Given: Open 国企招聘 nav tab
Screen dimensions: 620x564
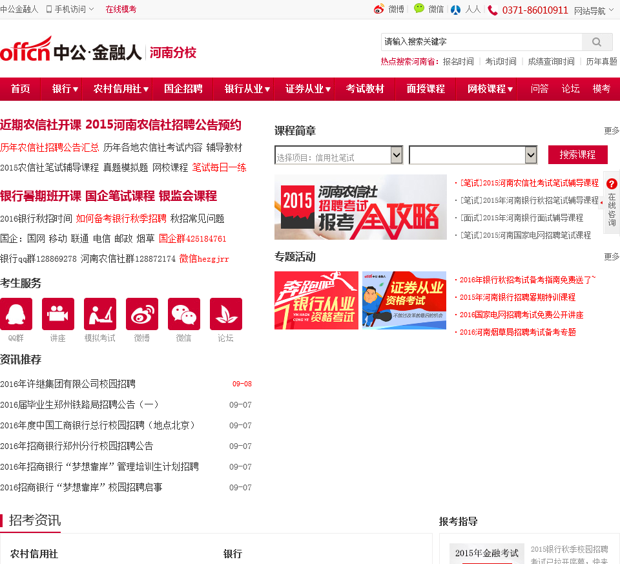Looking at the screenshot, I should [183, 89].
